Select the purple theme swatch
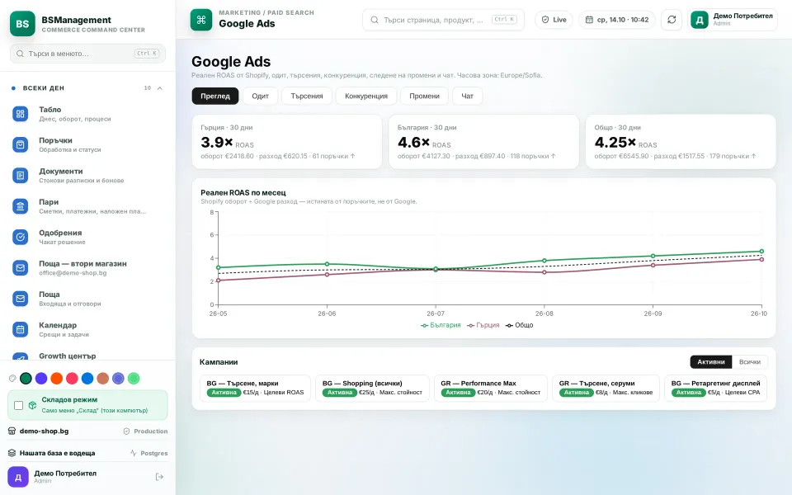Screen dimensions: 792x495 pyautogui.click(x=41, y=379)
